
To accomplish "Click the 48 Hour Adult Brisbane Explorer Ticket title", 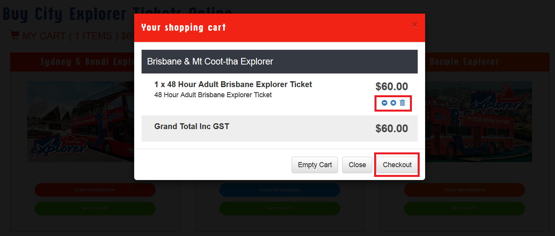I will tap(233, 84).
